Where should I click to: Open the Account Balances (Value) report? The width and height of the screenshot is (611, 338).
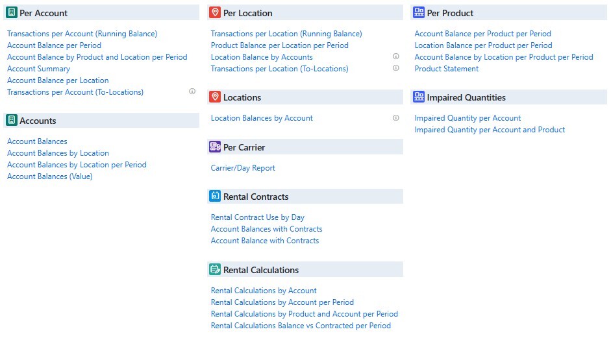(x=49, y=176)
